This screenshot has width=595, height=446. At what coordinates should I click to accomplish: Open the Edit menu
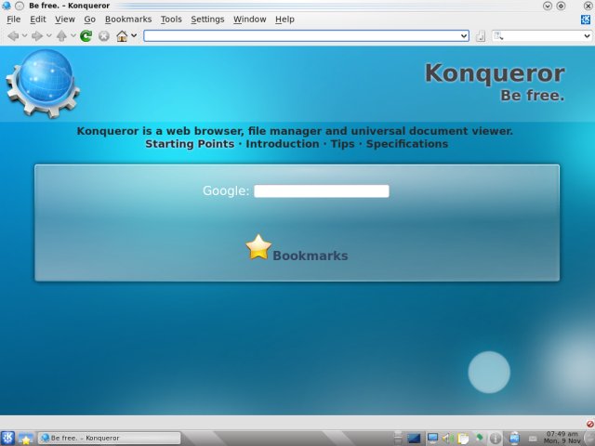[38, 20]
